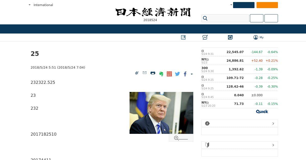
Task: Open the newspaper pages icon in toolbar
Action: 183,37
